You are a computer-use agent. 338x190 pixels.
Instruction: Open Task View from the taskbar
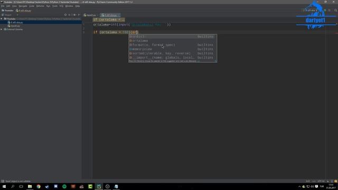click(21, 186)
